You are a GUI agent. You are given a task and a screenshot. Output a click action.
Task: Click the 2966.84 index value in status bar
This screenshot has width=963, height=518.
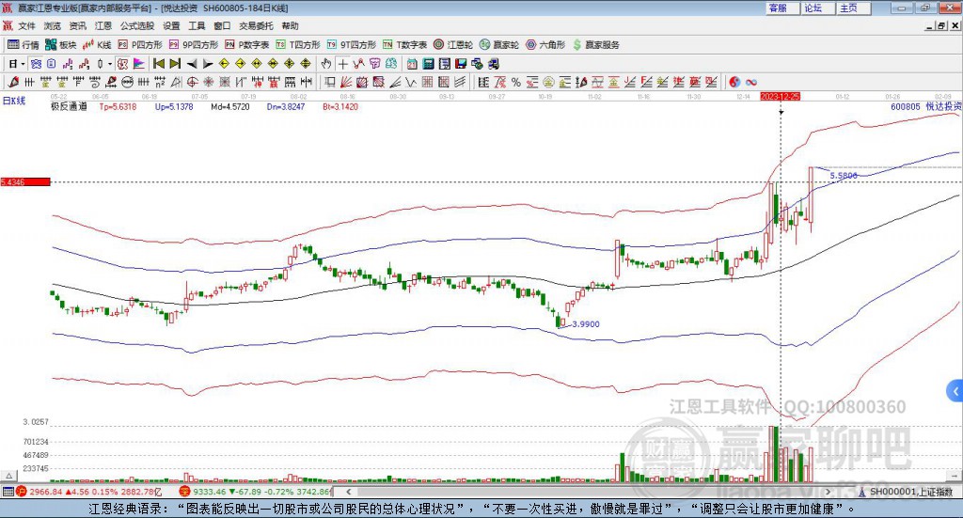click(45, 492)
